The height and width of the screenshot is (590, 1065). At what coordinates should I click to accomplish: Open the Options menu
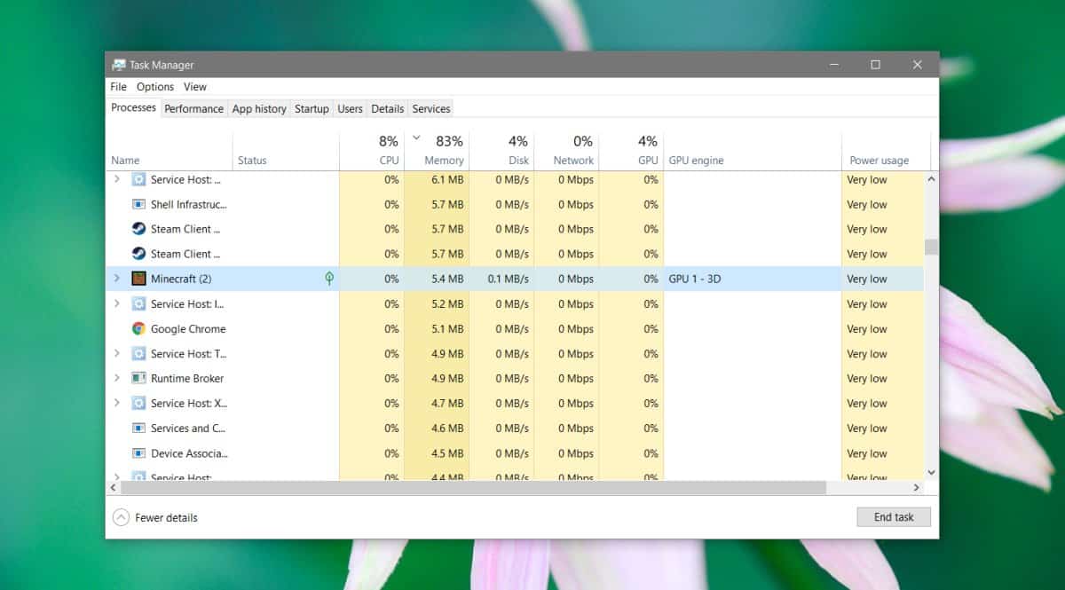(x=155, y=86)
